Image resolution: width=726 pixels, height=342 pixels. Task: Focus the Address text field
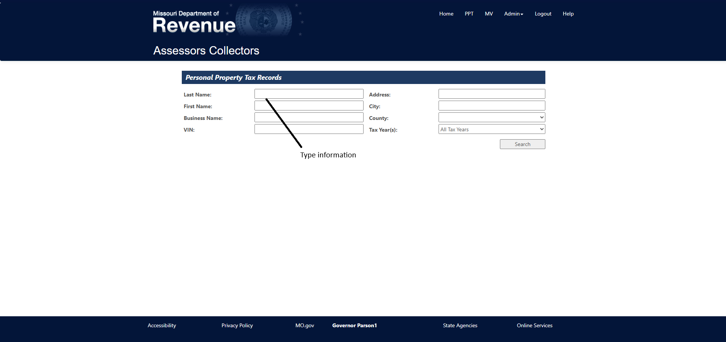(492, 94)
